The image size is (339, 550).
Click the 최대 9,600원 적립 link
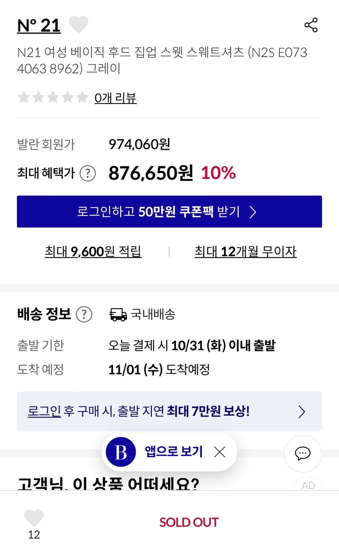tap(93, 251)
